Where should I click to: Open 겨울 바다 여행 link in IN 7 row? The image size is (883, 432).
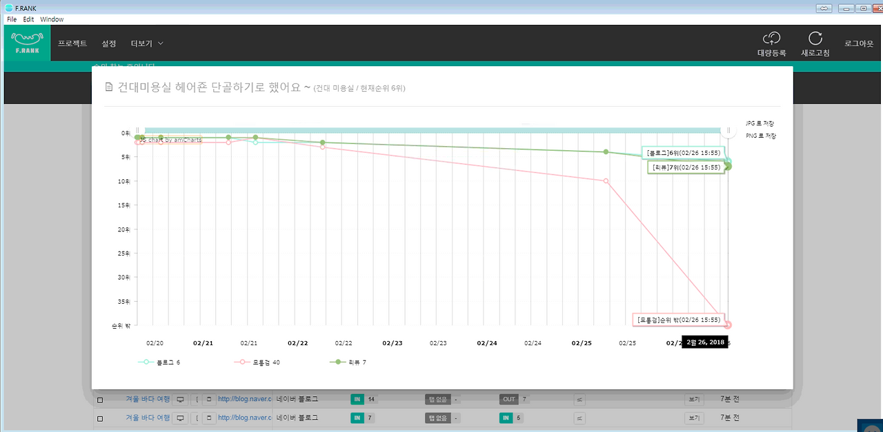point(148,418)
